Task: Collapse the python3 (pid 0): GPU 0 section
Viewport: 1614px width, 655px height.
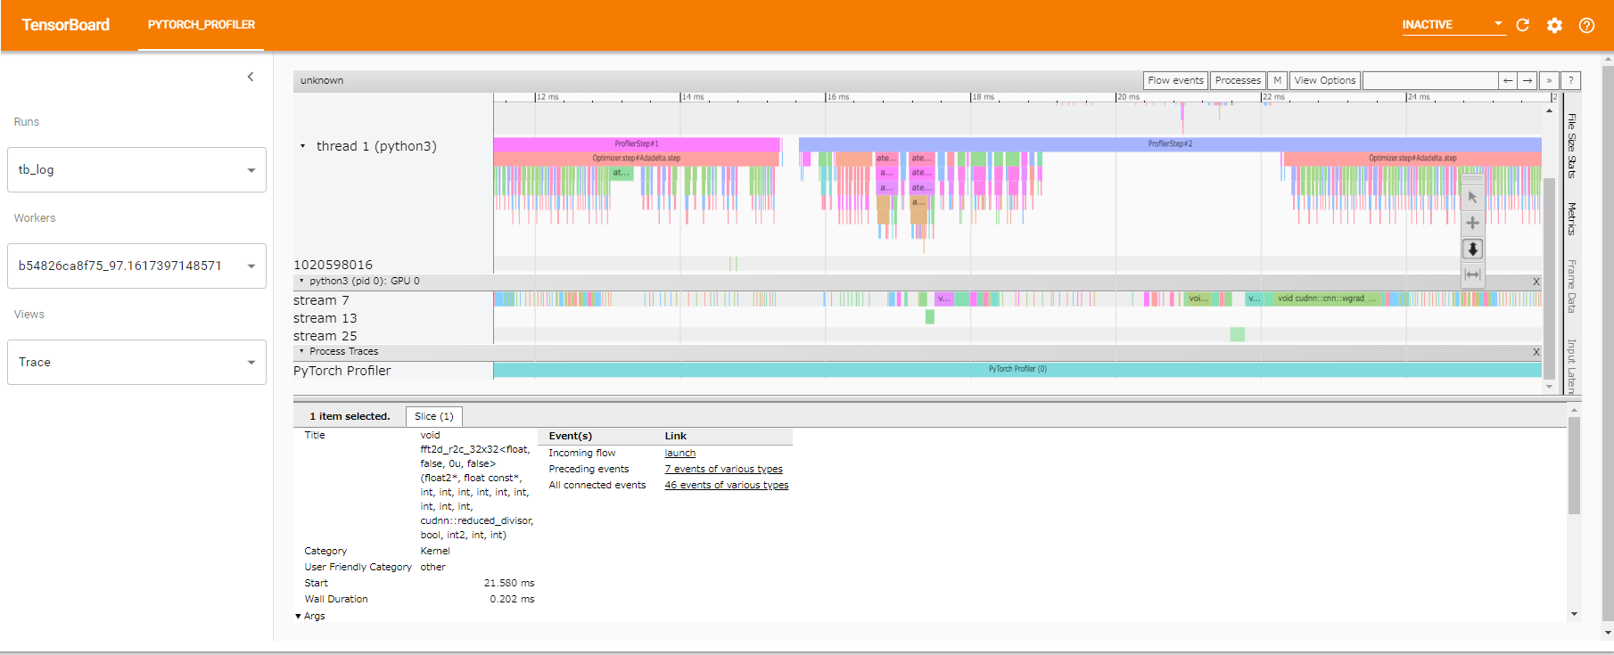Action: pos(301,281)
